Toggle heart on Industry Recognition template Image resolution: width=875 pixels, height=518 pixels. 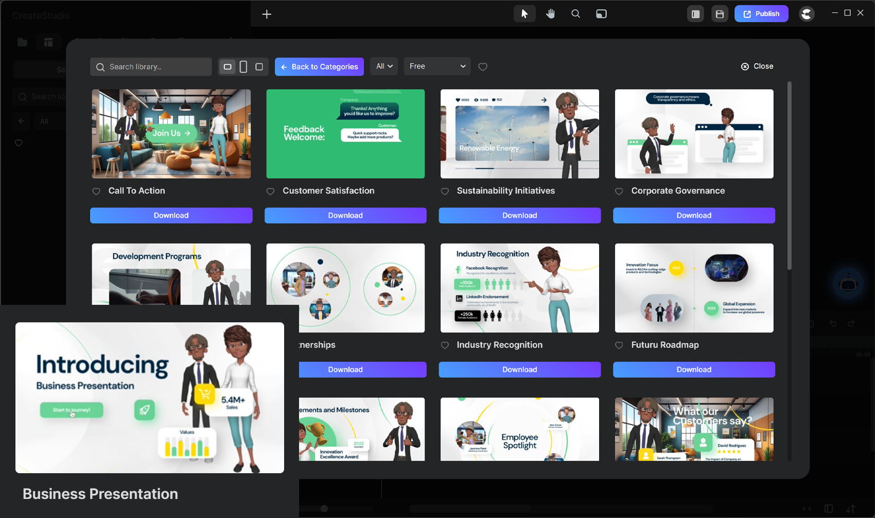445,346
